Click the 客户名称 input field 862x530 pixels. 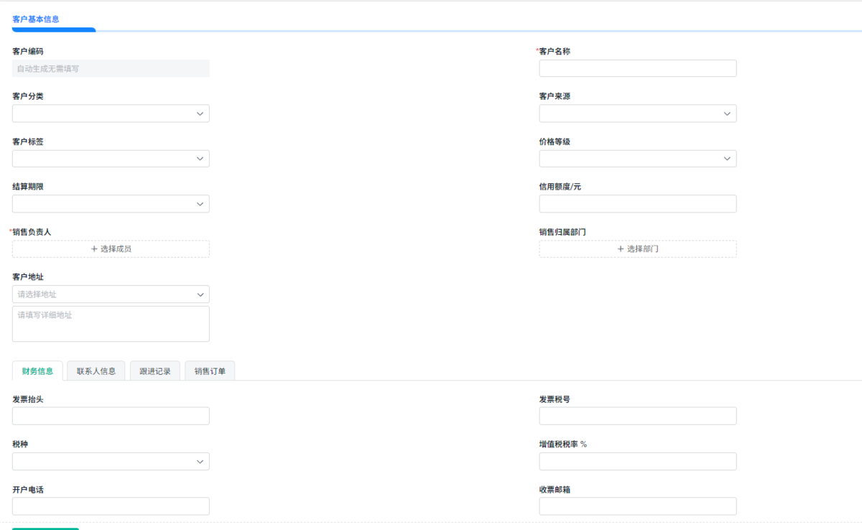(x=638, y=68)
